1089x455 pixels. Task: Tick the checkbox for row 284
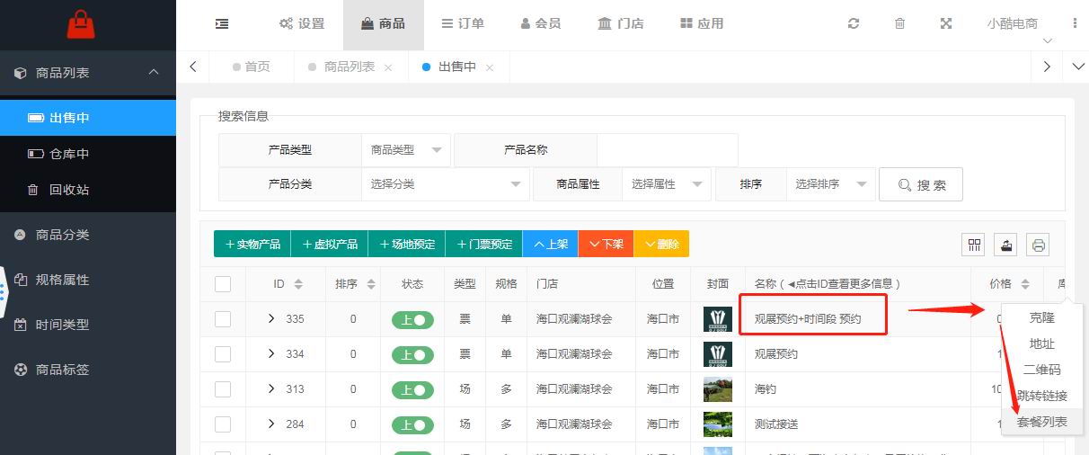[x=223, y=424]
